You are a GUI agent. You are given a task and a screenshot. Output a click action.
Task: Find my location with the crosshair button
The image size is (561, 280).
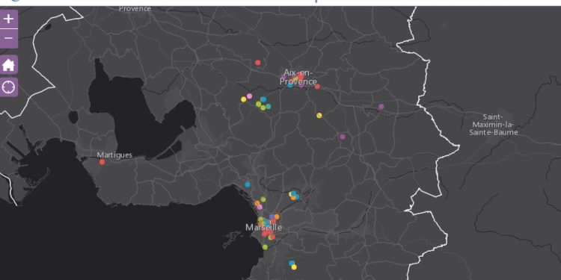coord(8,87)
